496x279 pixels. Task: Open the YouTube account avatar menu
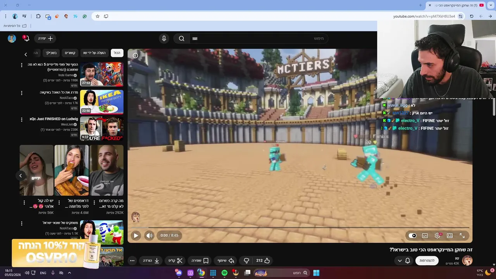pyautogui.click(x=12, y=38)
